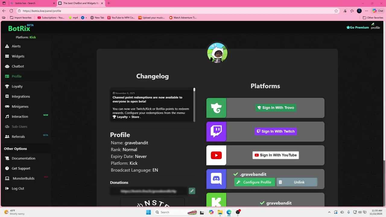Open the Other favorites folder
This screenshot has width=386, height=217.
373,18
